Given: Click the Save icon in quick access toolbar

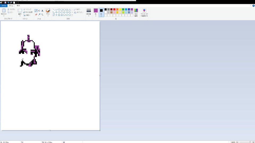Looking at the screenshot, I should click(5, 3).
